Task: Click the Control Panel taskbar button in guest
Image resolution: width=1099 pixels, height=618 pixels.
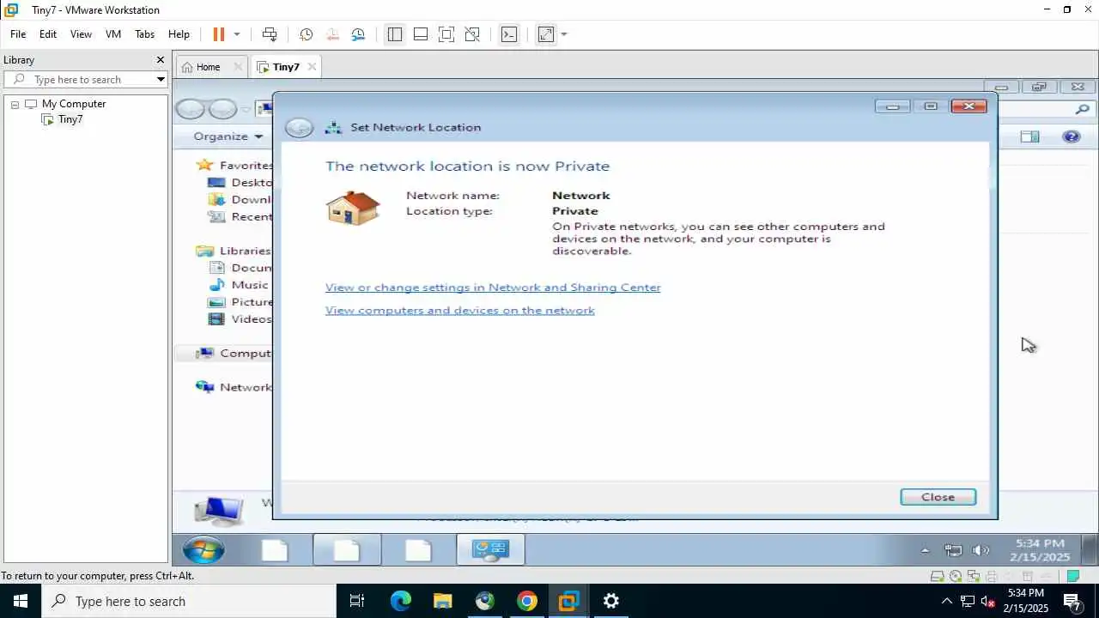Action: pyautogui.click(x=490, y=549)
